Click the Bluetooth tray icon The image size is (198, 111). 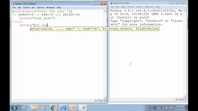154,108
